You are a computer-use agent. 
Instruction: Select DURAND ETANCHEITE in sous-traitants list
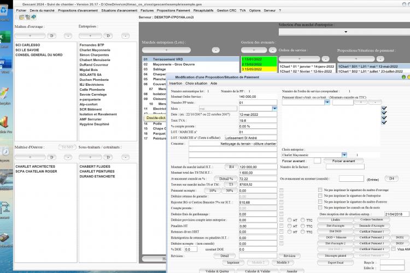tap(97, 176)
